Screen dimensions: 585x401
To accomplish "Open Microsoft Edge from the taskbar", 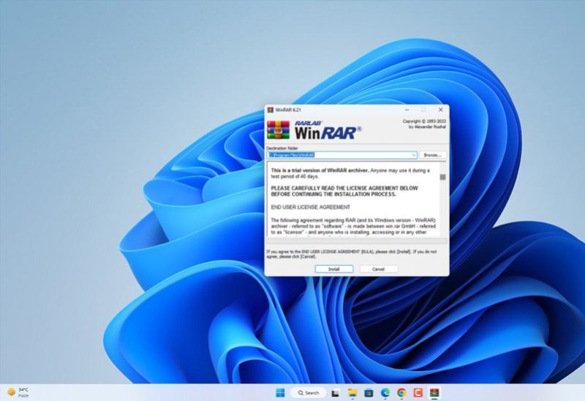I will [x=385, y=392].
